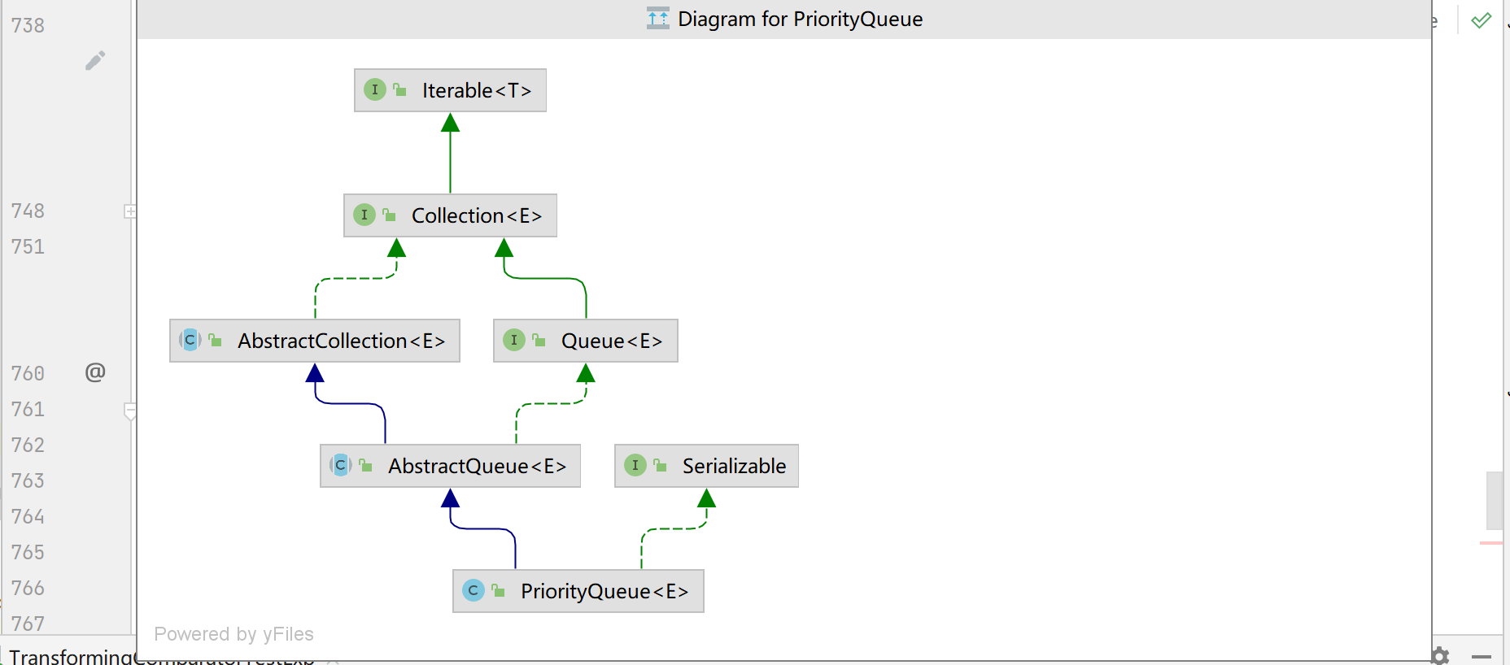Screen dimensions: 1510x665
Task: Click line number 751 in the gutter
Action: [x=28, y=246]
